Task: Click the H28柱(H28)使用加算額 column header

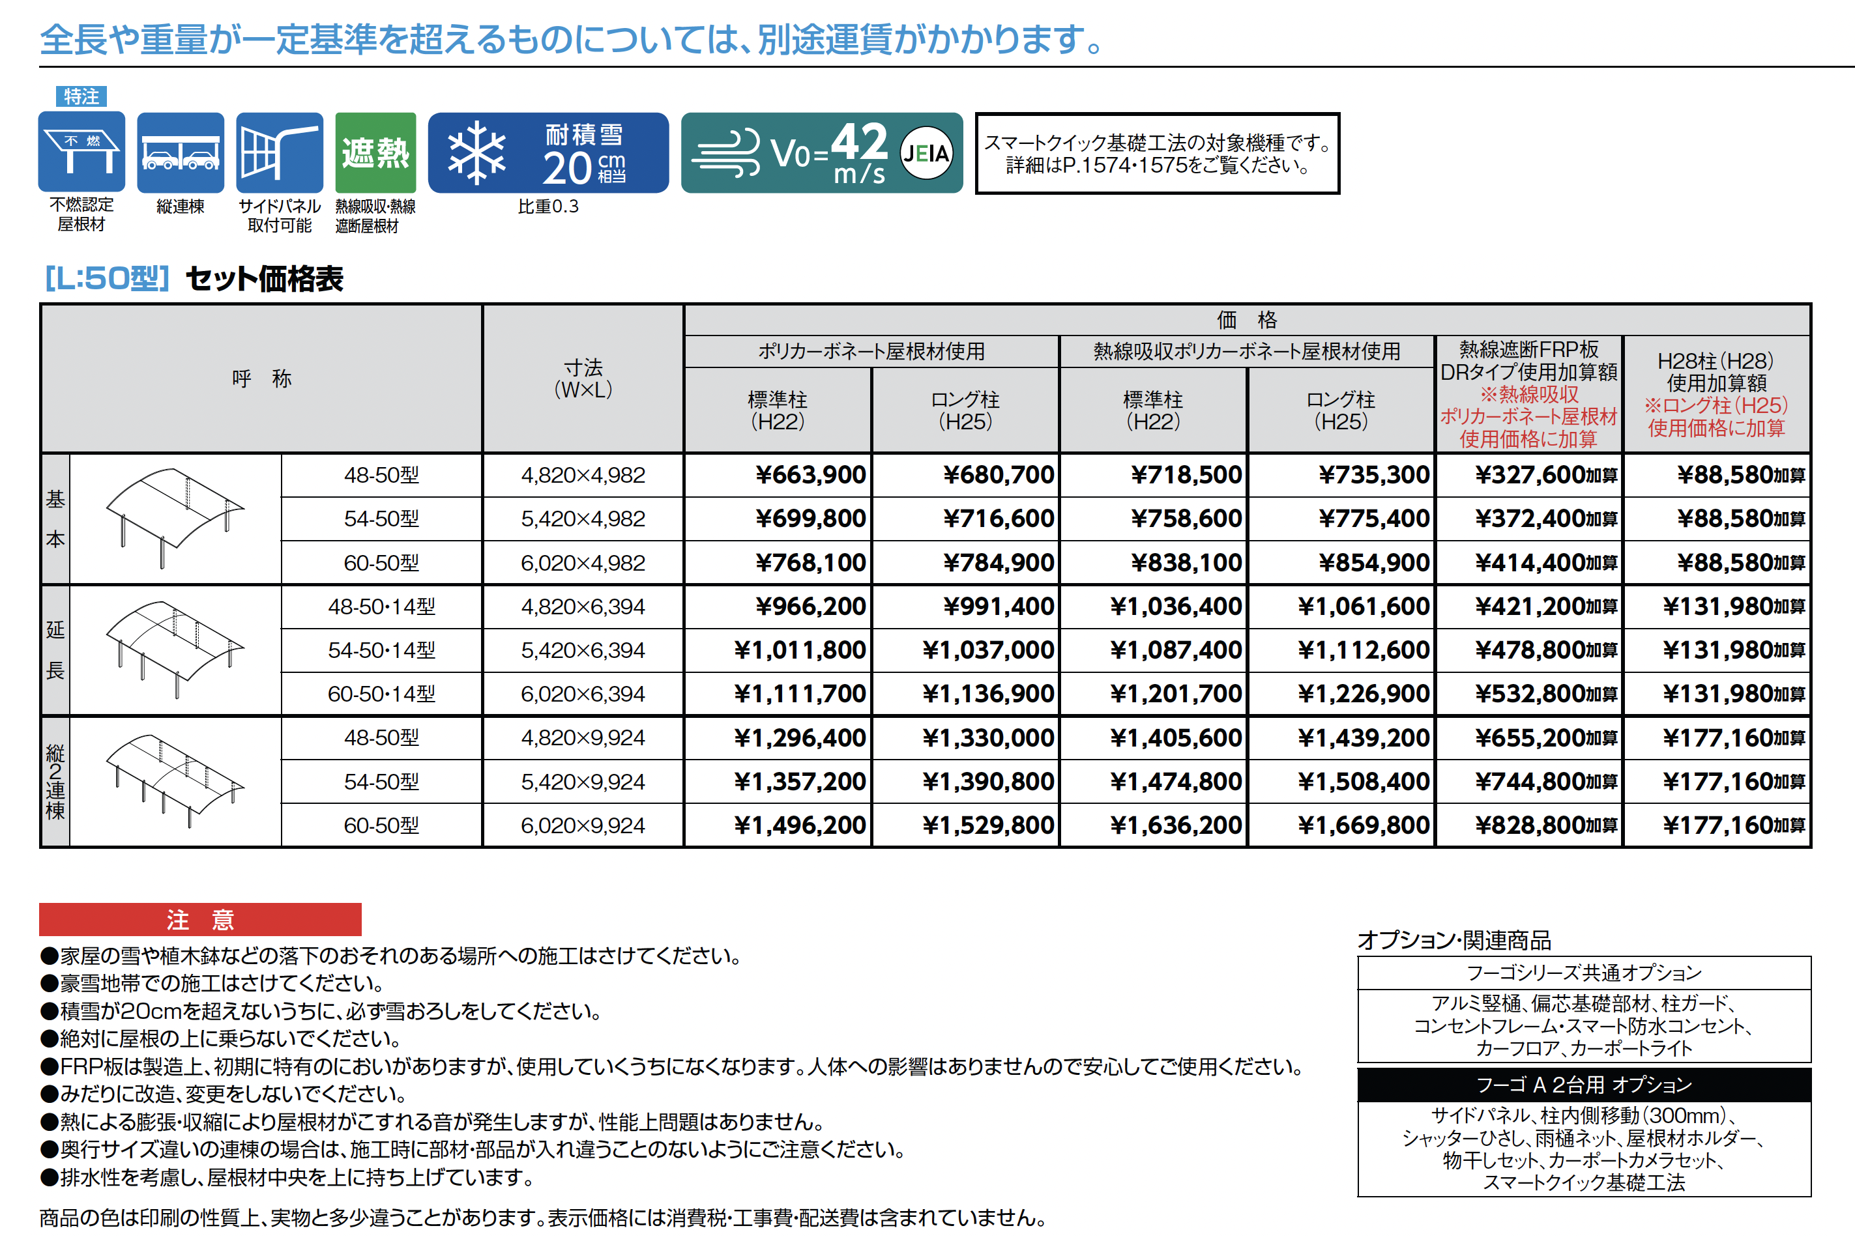Action: (x=1716, y=394)
